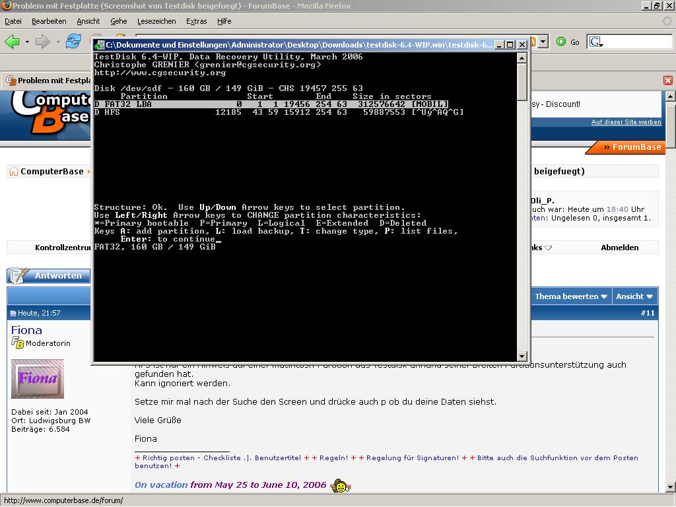Screen dimensions: 676x507
Task: Go back with the green arrow
Action: pos(12,42)
